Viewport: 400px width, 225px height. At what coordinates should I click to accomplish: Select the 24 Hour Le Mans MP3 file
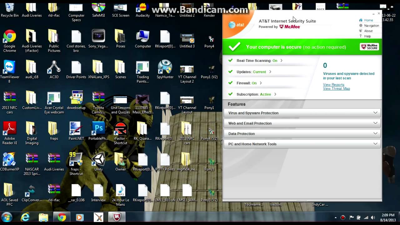121,195
